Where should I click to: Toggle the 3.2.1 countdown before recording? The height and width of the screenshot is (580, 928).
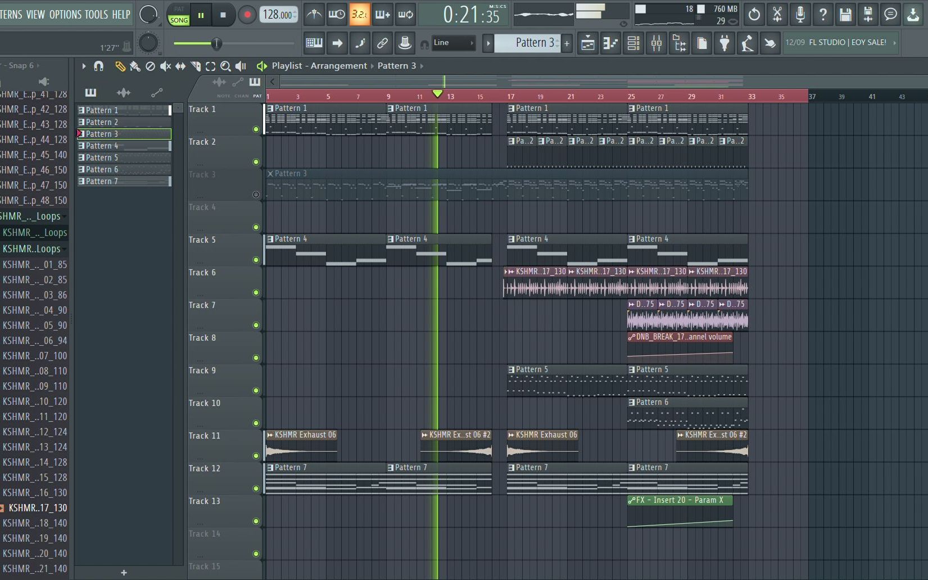359,15
